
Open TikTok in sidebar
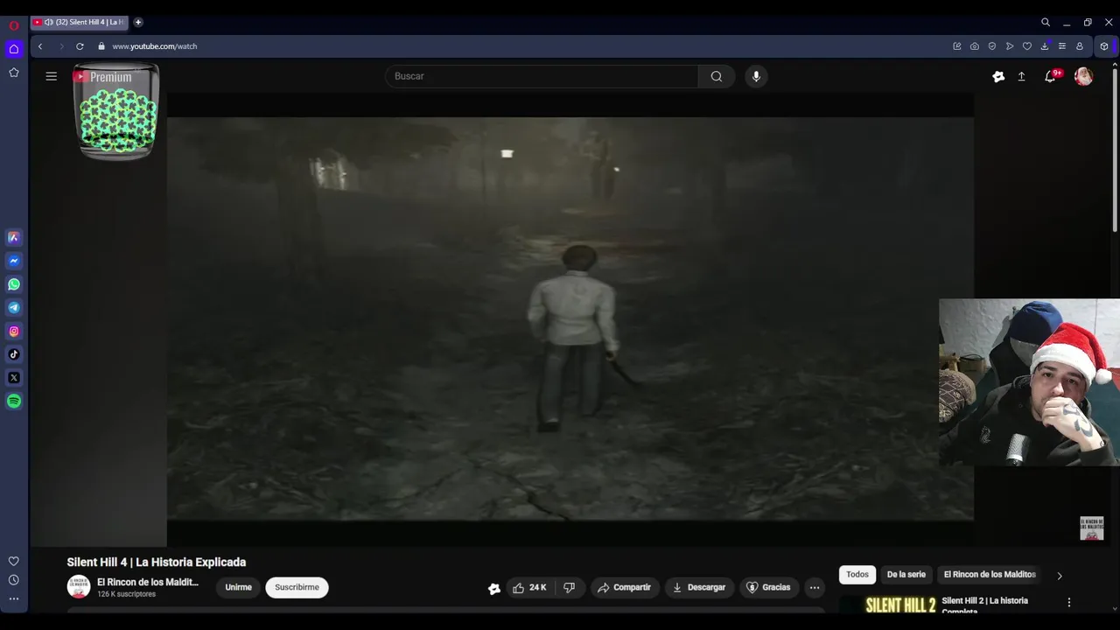click(14, 354)
